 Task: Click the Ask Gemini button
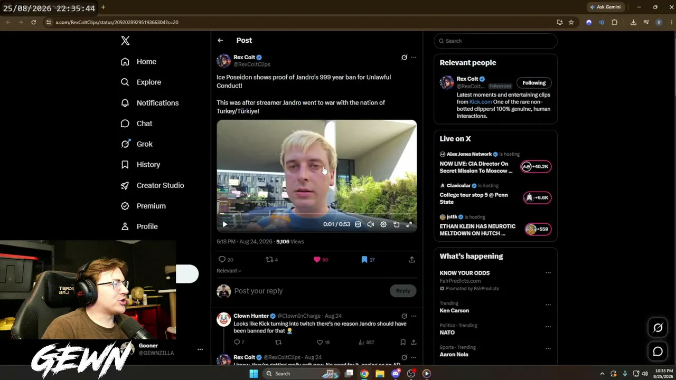pyautogui.click(x=605, y=7)
